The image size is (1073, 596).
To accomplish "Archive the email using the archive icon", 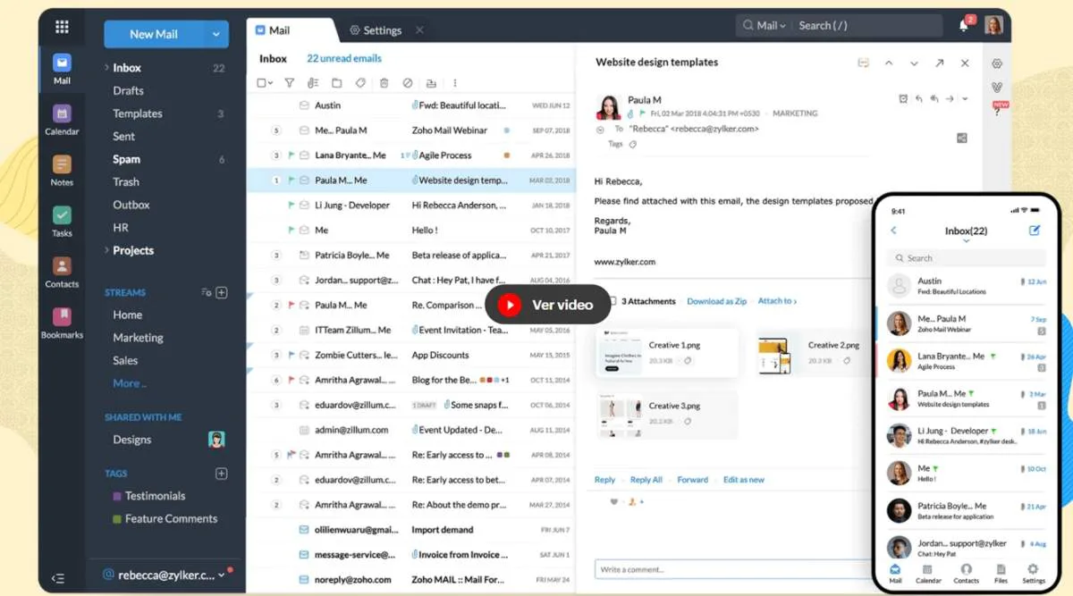I will (432, 82).
